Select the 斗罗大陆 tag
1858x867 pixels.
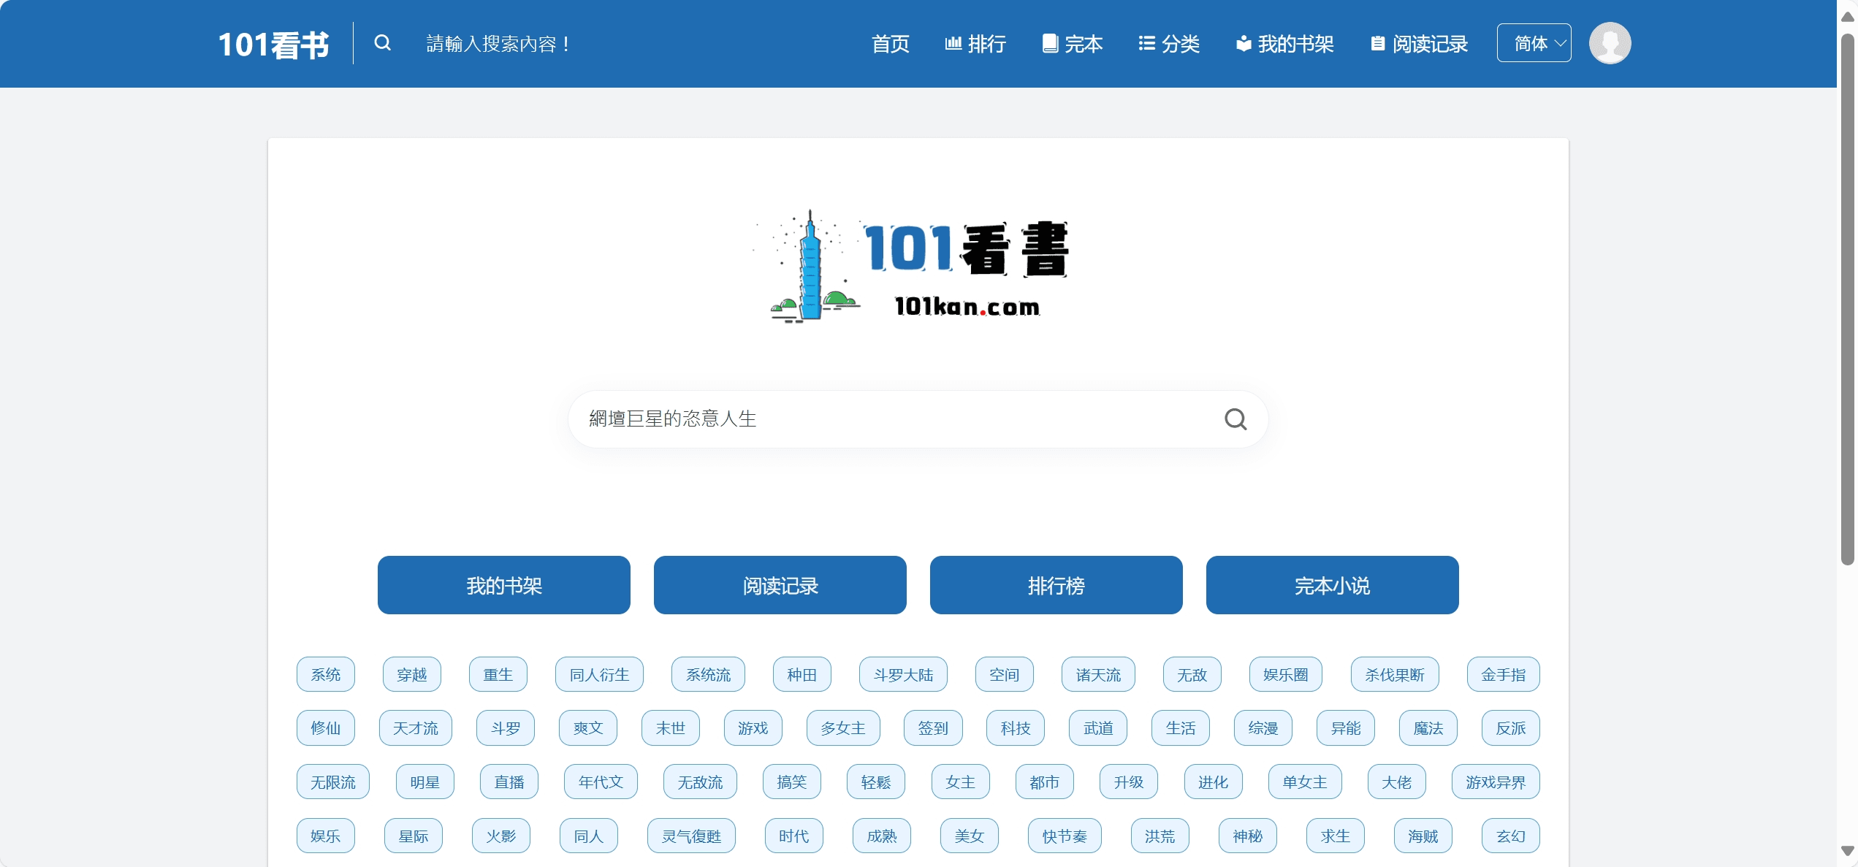click(x=903, y=674)
